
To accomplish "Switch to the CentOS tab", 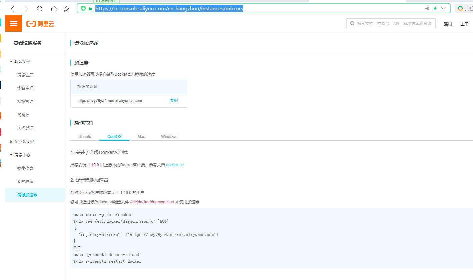I will [x=114, y=137].
